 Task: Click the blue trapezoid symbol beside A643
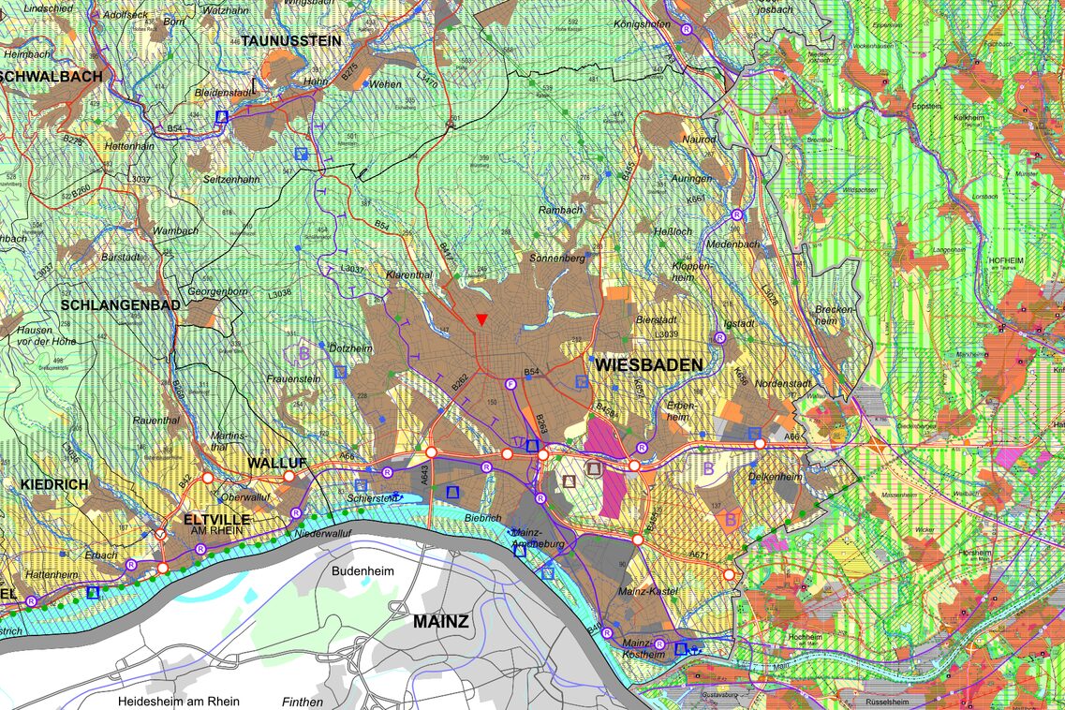(x=452, y=491)
